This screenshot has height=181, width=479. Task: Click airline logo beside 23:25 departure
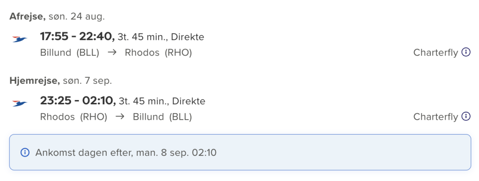[x=20, y=103]
